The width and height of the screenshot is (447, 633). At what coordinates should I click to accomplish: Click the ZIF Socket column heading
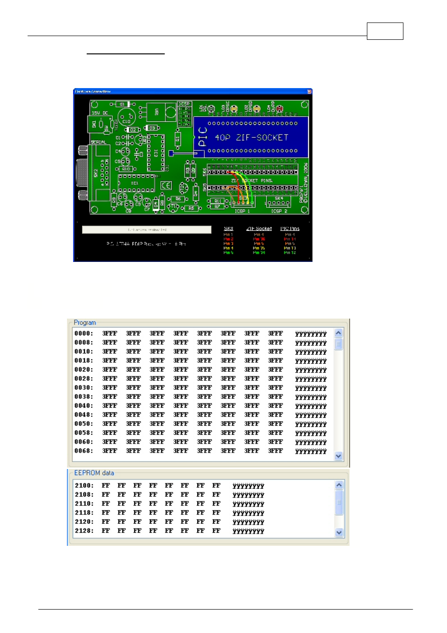[259, 229]
